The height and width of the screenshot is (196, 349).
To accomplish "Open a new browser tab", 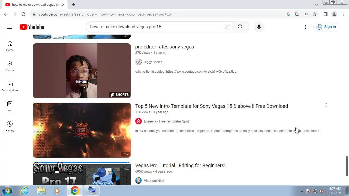I will point(74,5).
